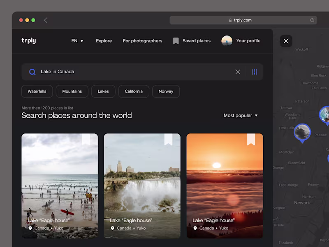
Task: Click the profile avatar picture
Action: point(227,41)
